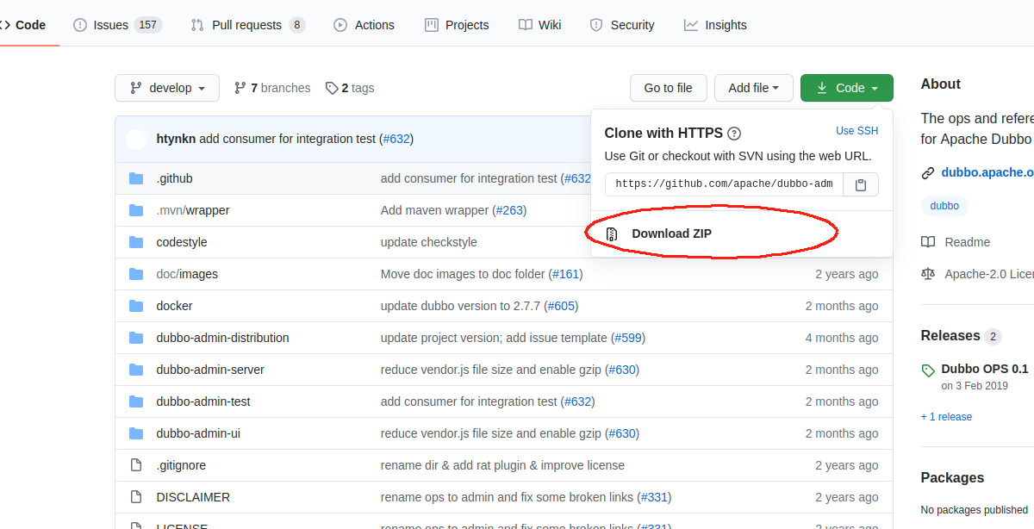1034x529 pixels.
Task: Select the HTTPS clone URL field
Action: coord(724,184)
